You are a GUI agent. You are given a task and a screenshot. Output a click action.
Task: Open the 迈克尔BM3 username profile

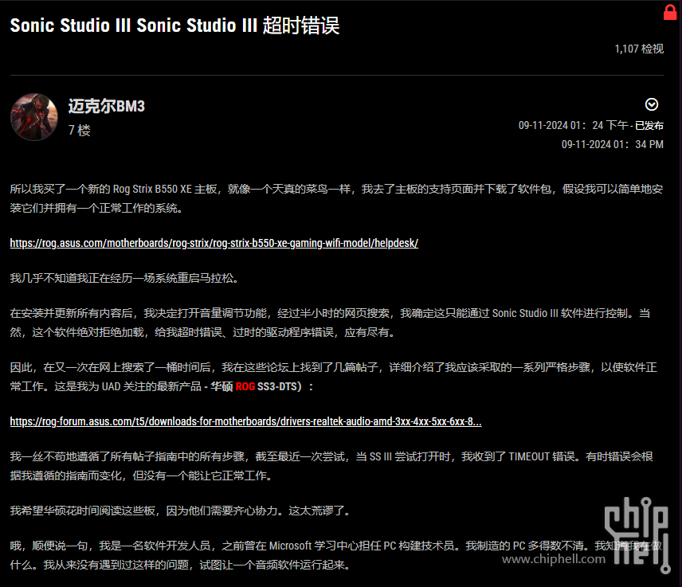107,106
